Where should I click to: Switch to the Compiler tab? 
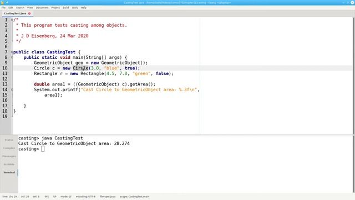[x=9, y=148]
